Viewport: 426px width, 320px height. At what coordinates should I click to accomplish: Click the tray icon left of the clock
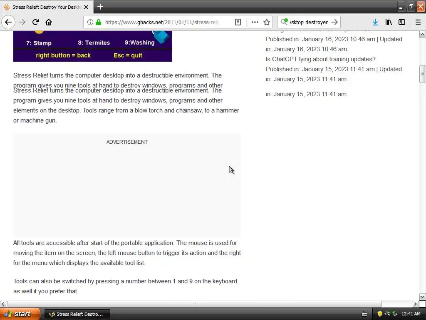[395, 314]
